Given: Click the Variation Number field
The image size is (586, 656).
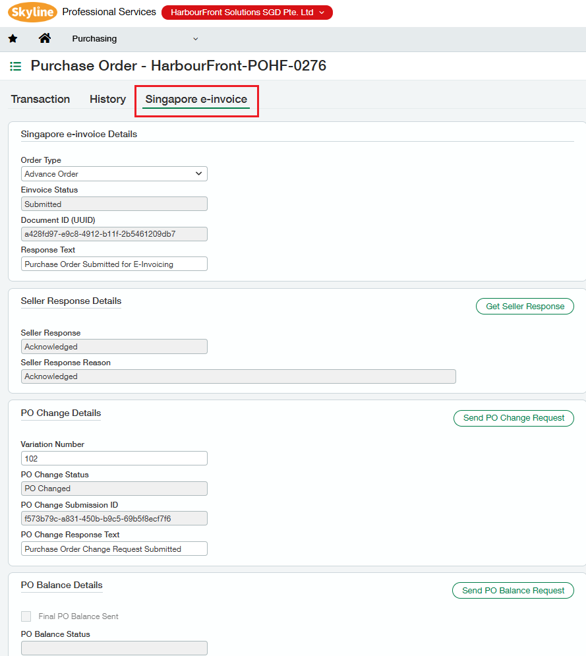Looking at the screenshot, I should pyautogui.click(x=114, y=458).
